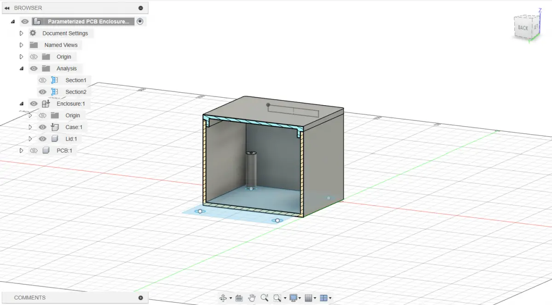This screenshot has height=305, width=552.
Task: Open the Viewports layout icon
Action: pos(323,298)
